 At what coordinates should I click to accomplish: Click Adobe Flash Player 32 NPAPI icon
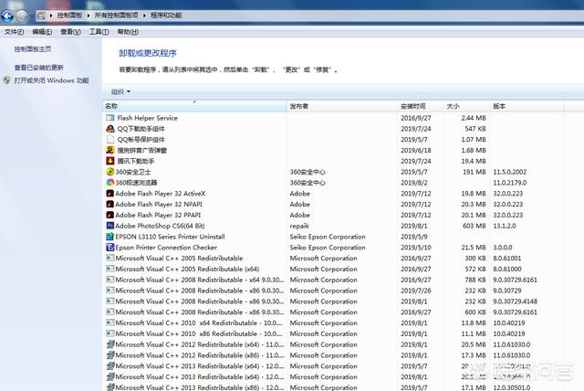pyautogui.click(x=109, y=205)
